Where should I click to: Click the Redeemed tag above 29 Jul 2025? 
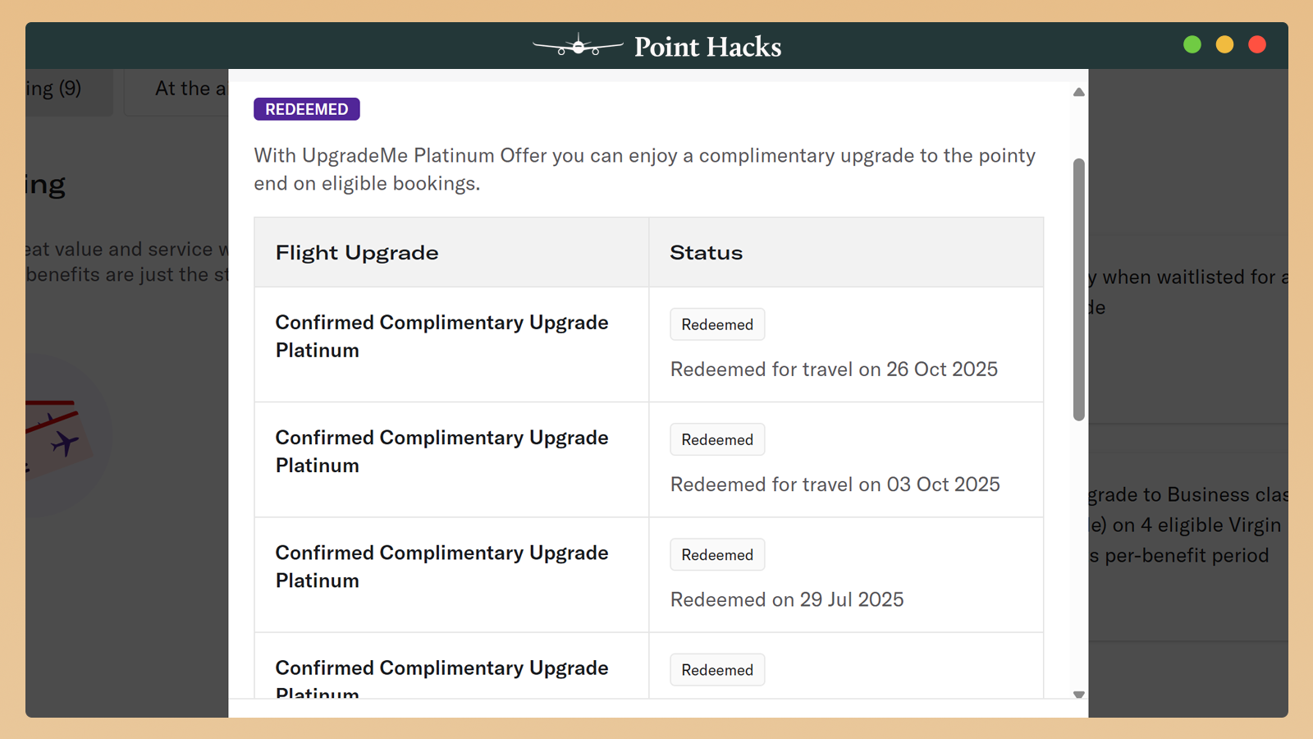pos(717,554)
